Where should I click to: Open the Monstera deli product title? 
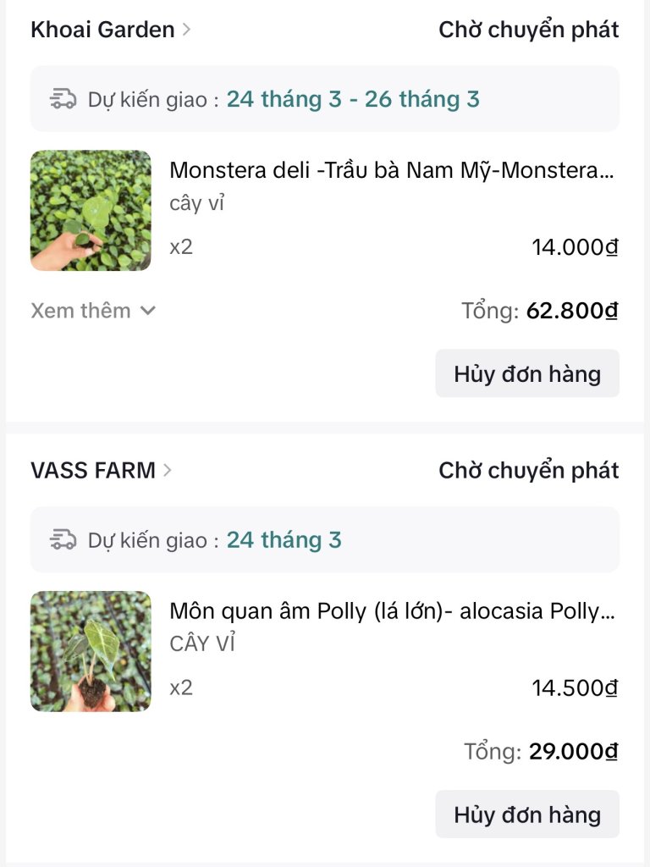pos(392,170)
